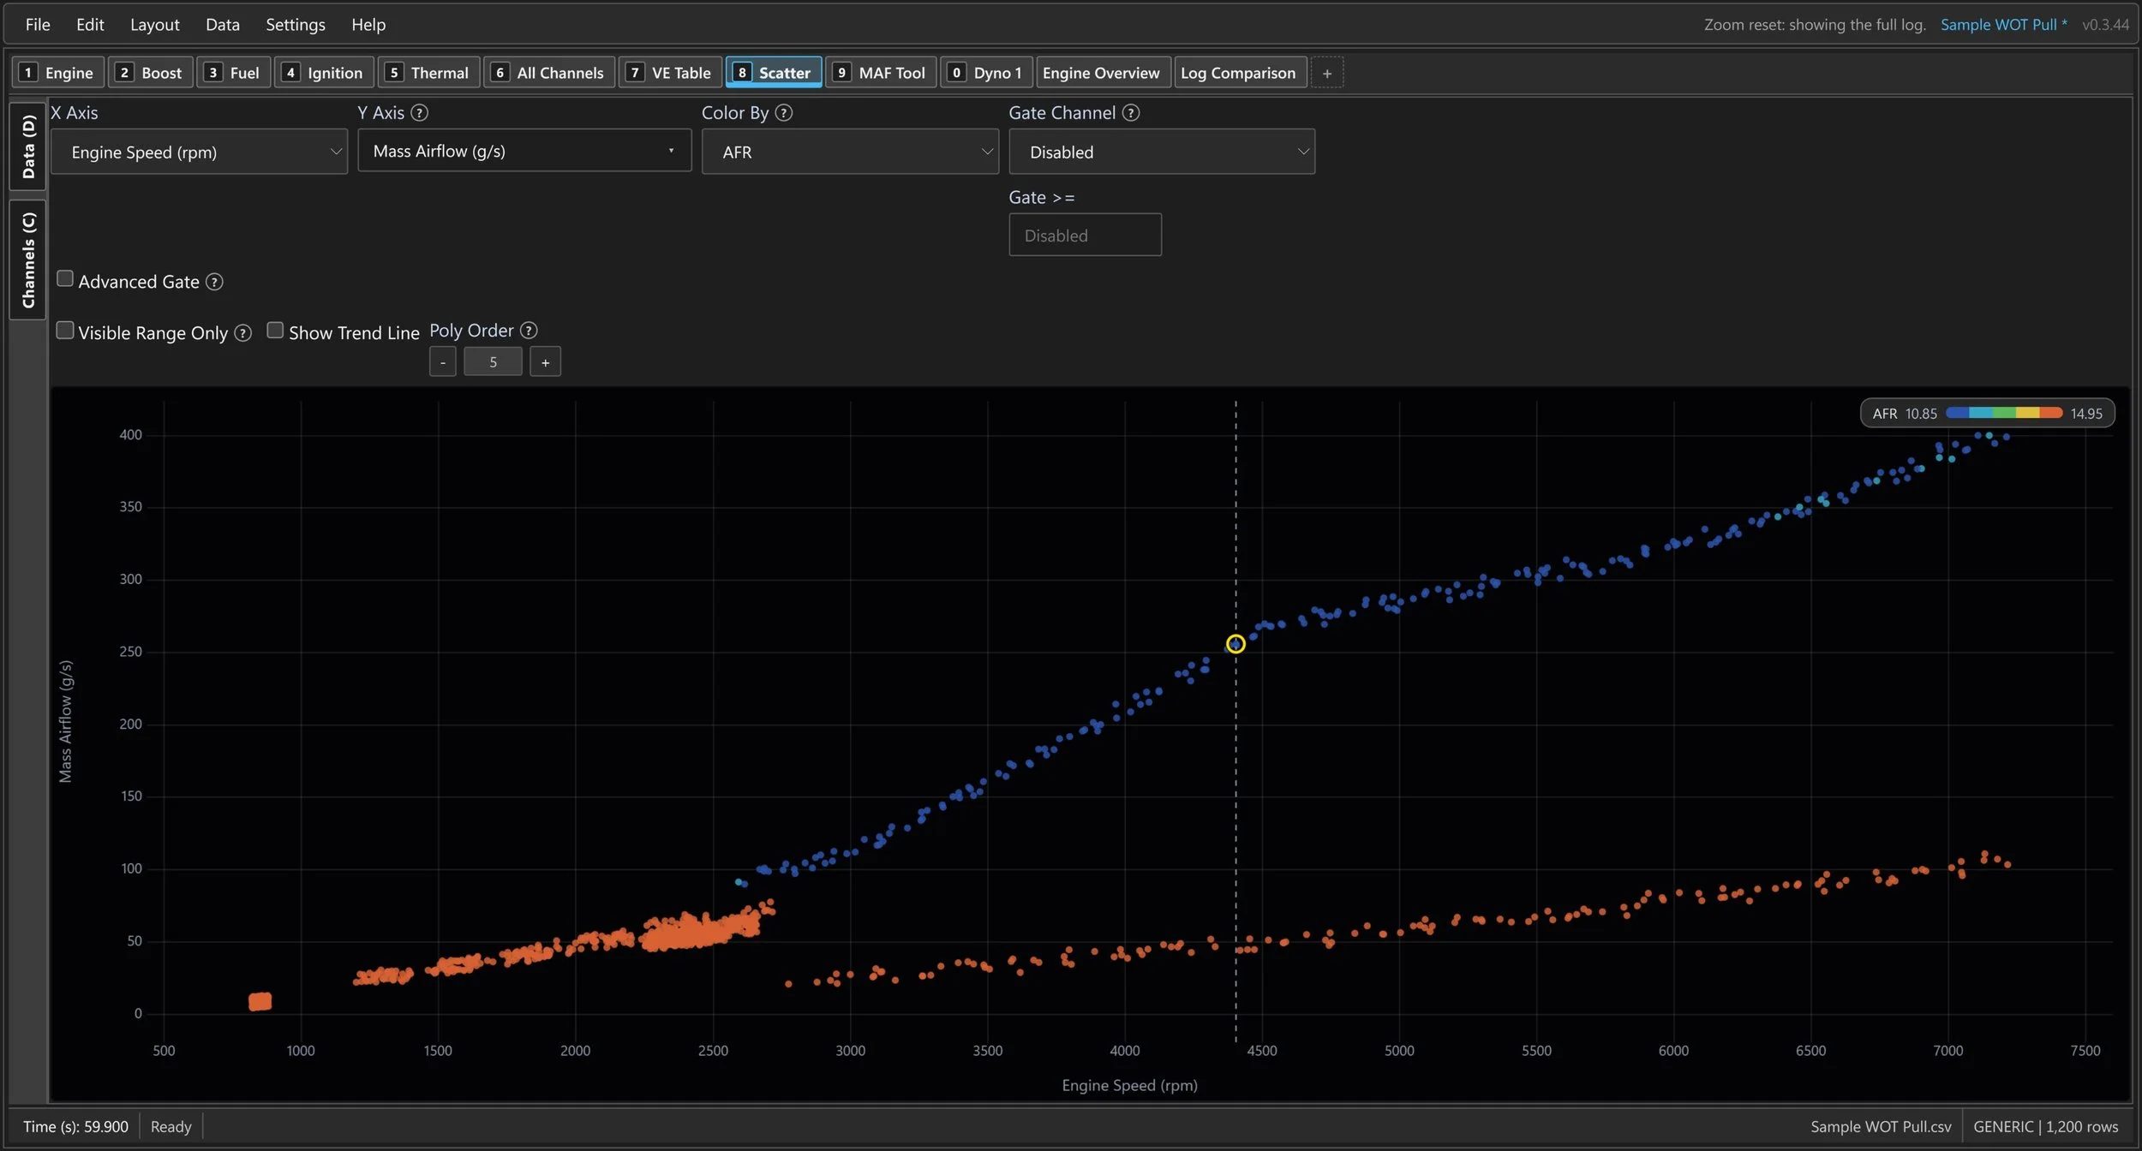Click the Zoom reset status message
The height and width of the screenshot is (1151, 2142).
coord(1815,25)
